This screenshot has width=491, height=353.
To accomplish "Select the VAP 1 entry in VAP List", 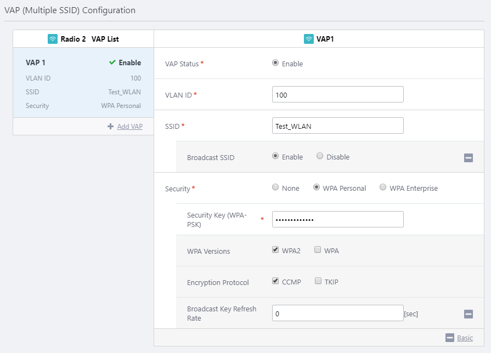I will [x=83, y=83].
